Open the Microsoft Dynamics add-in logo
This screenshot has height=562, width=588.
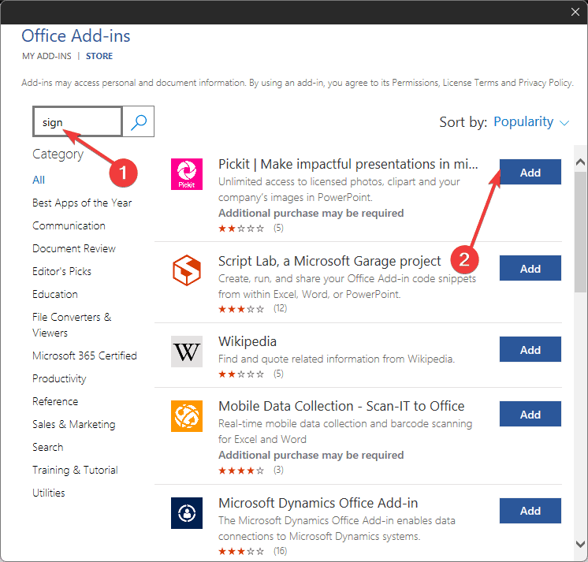pos(187,513)
